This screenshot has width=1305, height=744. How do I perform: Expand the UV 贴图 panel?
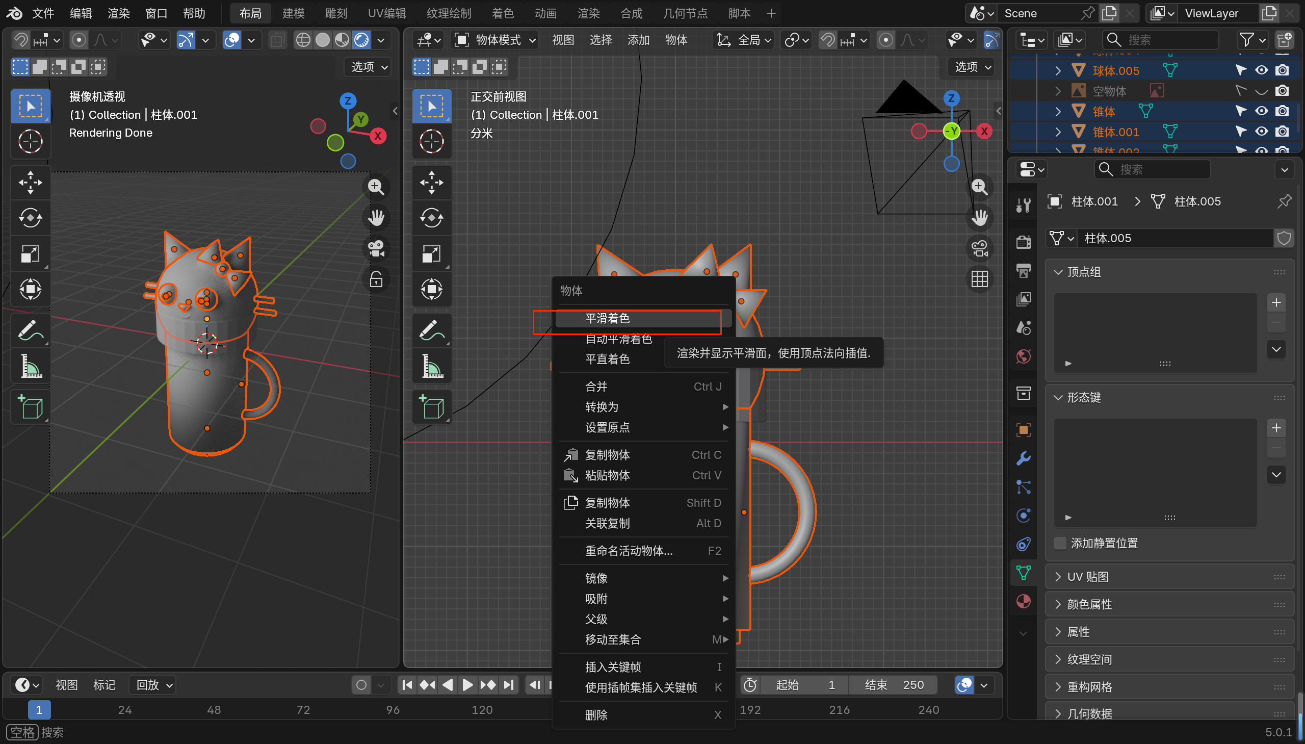point(1088,577)
